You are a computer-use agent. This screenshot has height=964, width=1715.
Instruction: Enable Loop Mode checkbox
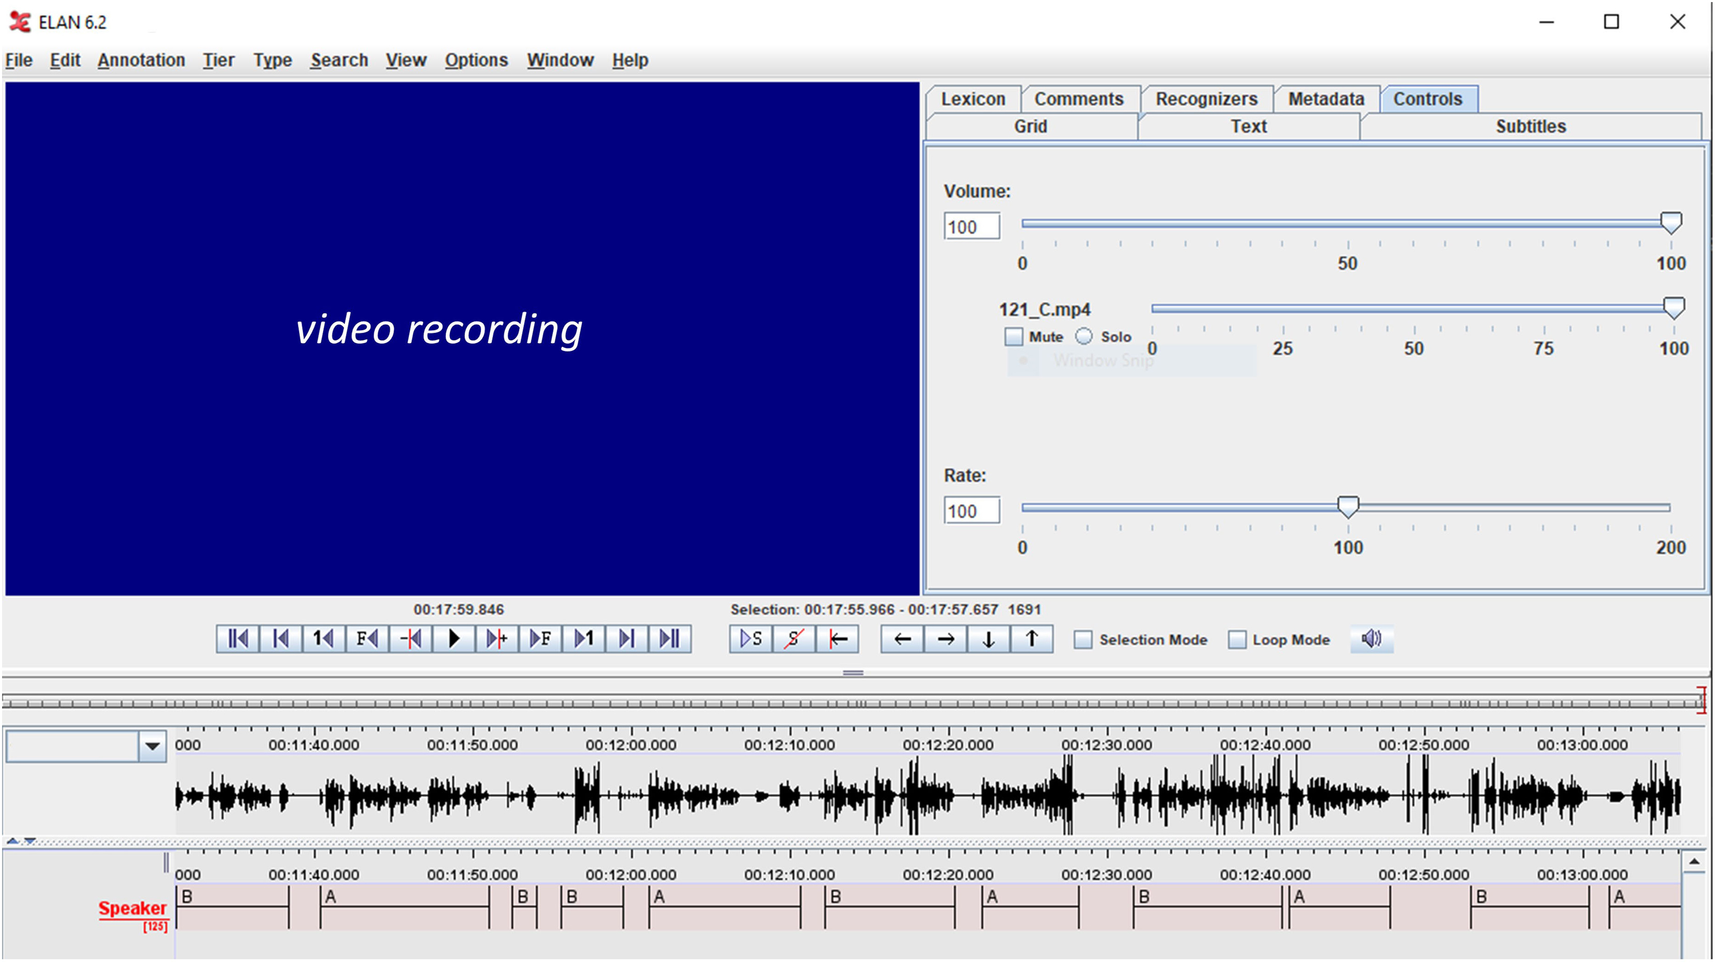click(x=1236, y=640)
